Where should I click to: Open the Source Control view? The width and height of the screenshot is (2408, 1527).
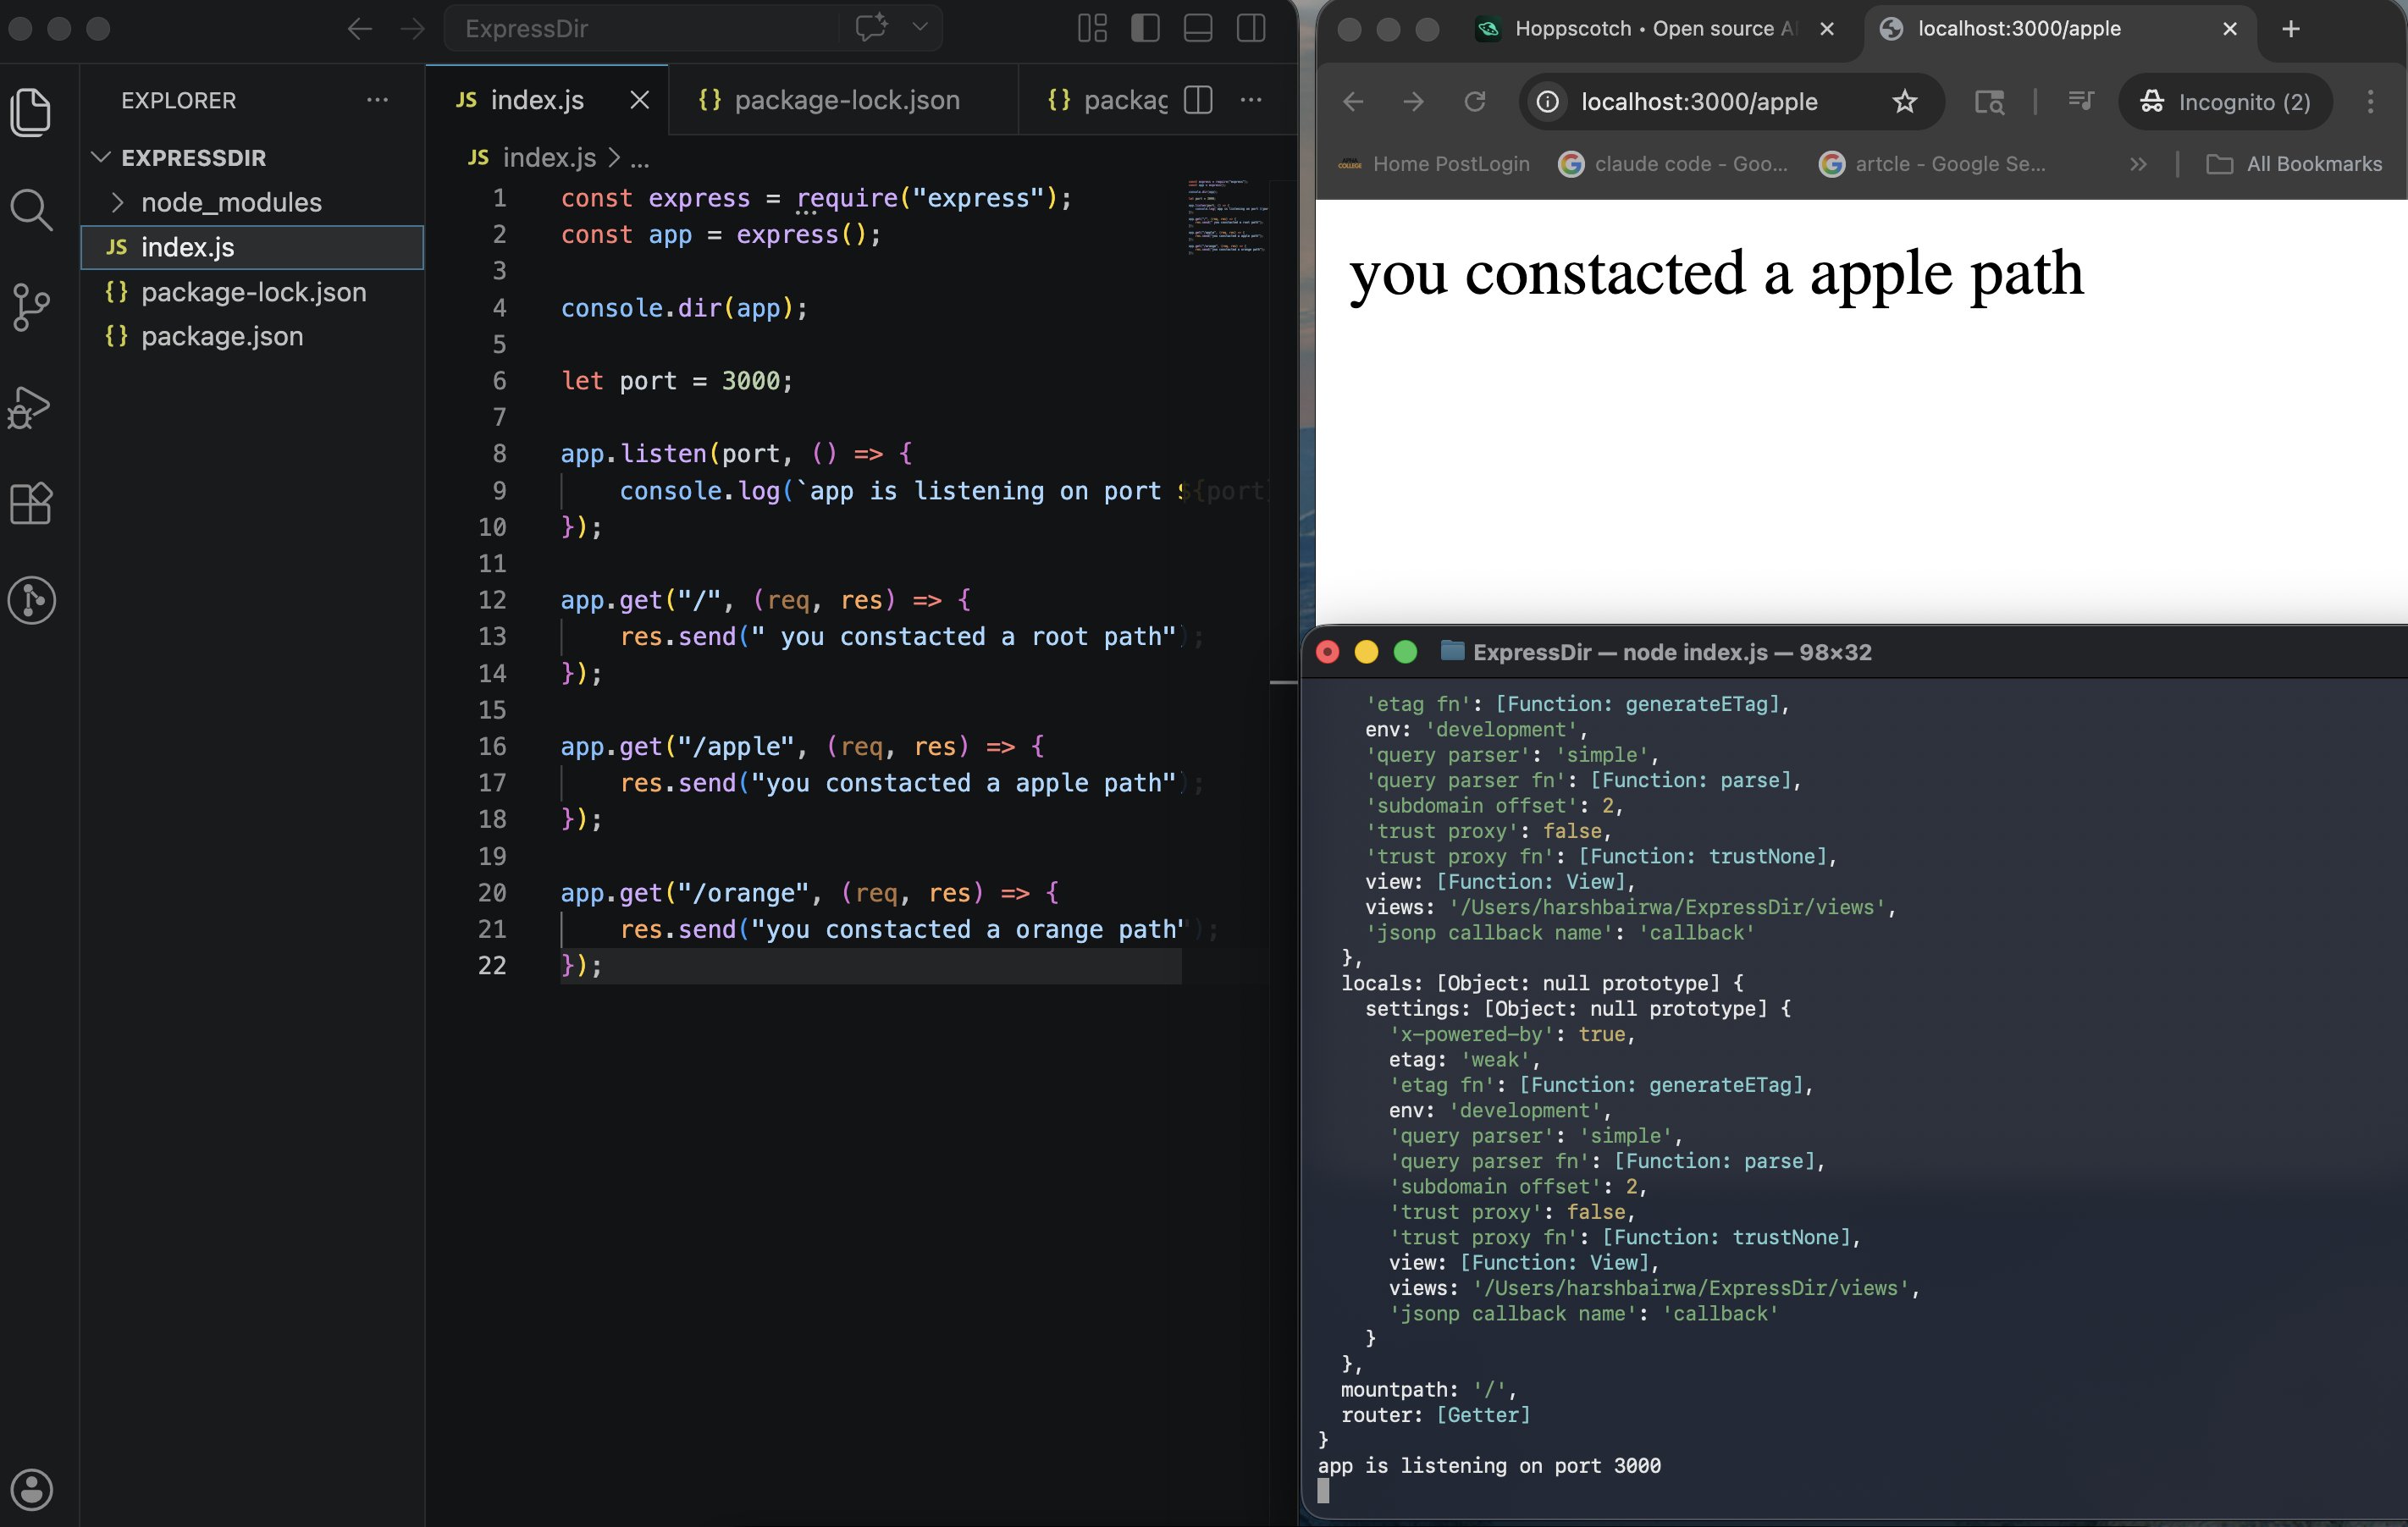31,307
